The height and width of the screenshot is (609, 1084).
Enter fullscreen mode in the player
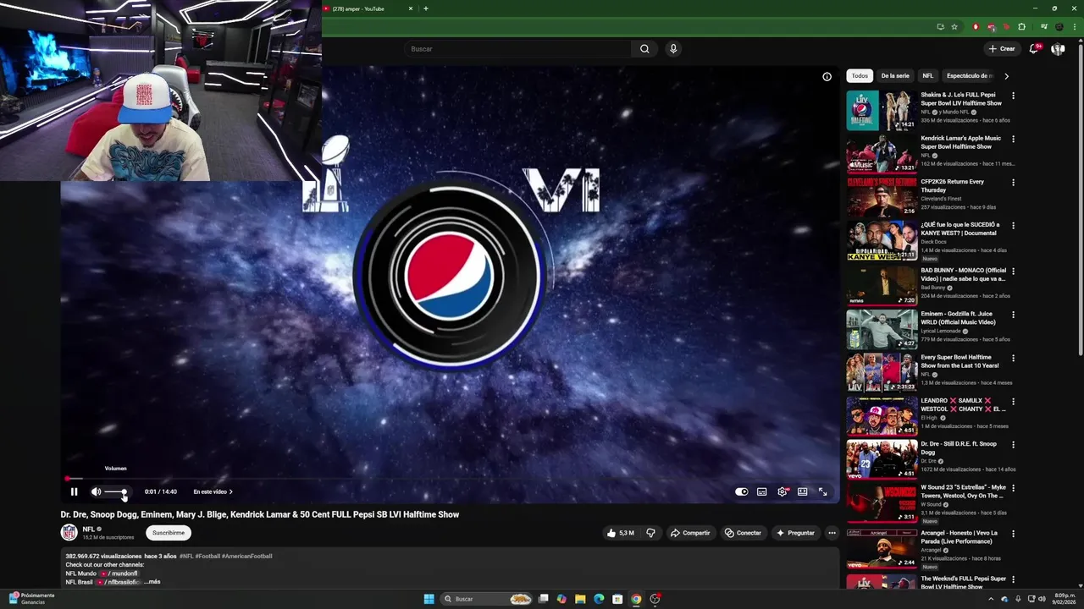pyautogui.click(x=822, y=491)
